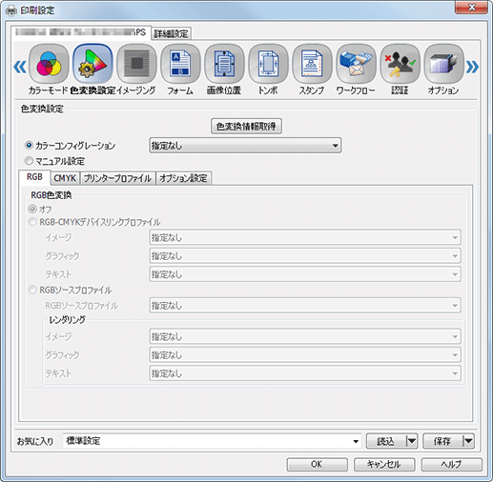The width and height of the screenshot is (493, 482).
Task: Open the カラーモード icon
Action: point(49,64)
